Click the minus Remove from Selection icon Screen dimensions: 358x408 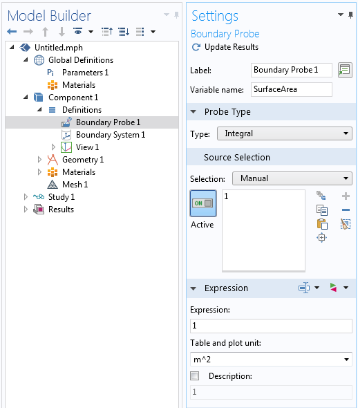tap(346, 210)
